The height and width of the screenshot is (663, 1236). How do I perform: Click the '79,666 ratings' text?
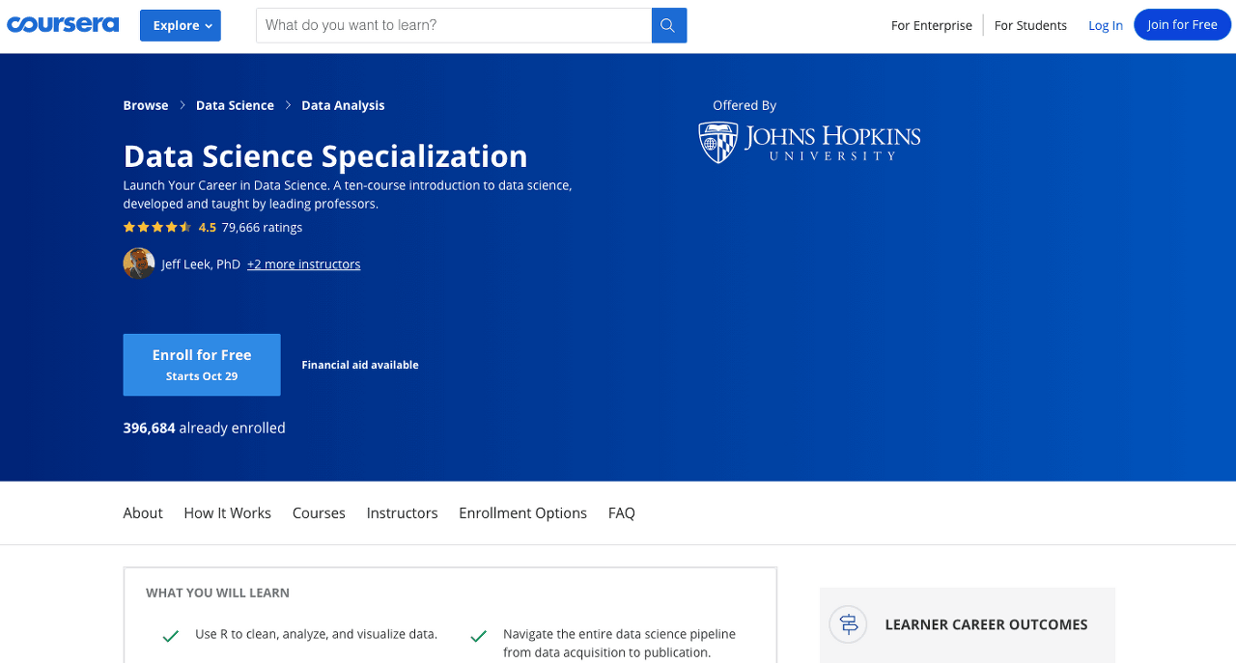[262, 228]
